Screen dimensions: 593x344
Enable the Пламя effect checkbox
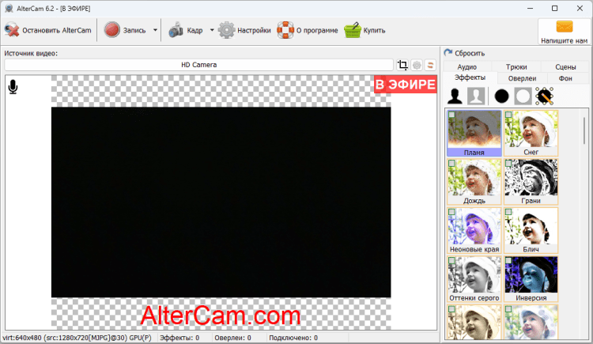click(451, 115)
